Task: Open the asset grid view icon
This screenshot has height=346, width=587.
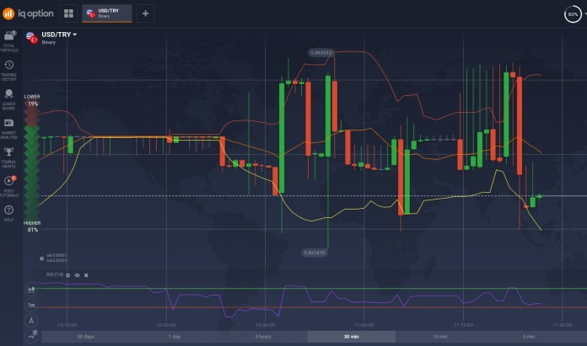Action: coord(68,13)
